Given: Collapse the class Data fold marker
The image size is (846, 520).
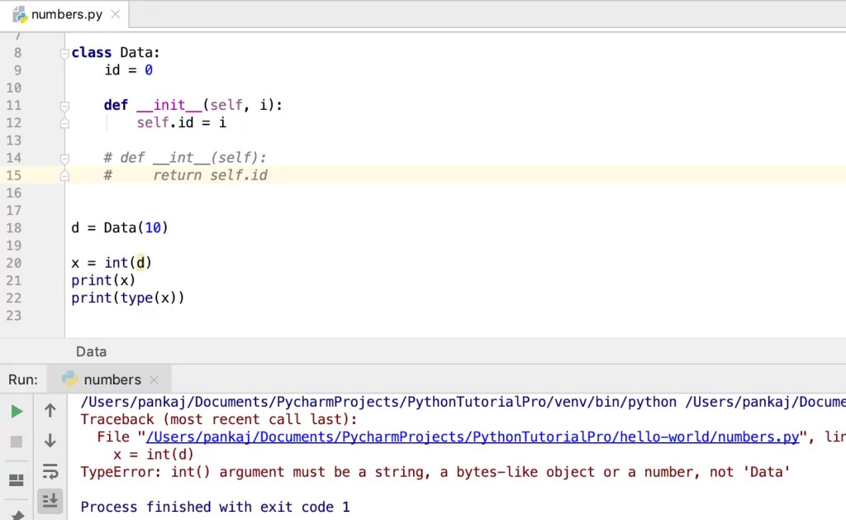Looking at the screenshot, I should tap(64, 54).
